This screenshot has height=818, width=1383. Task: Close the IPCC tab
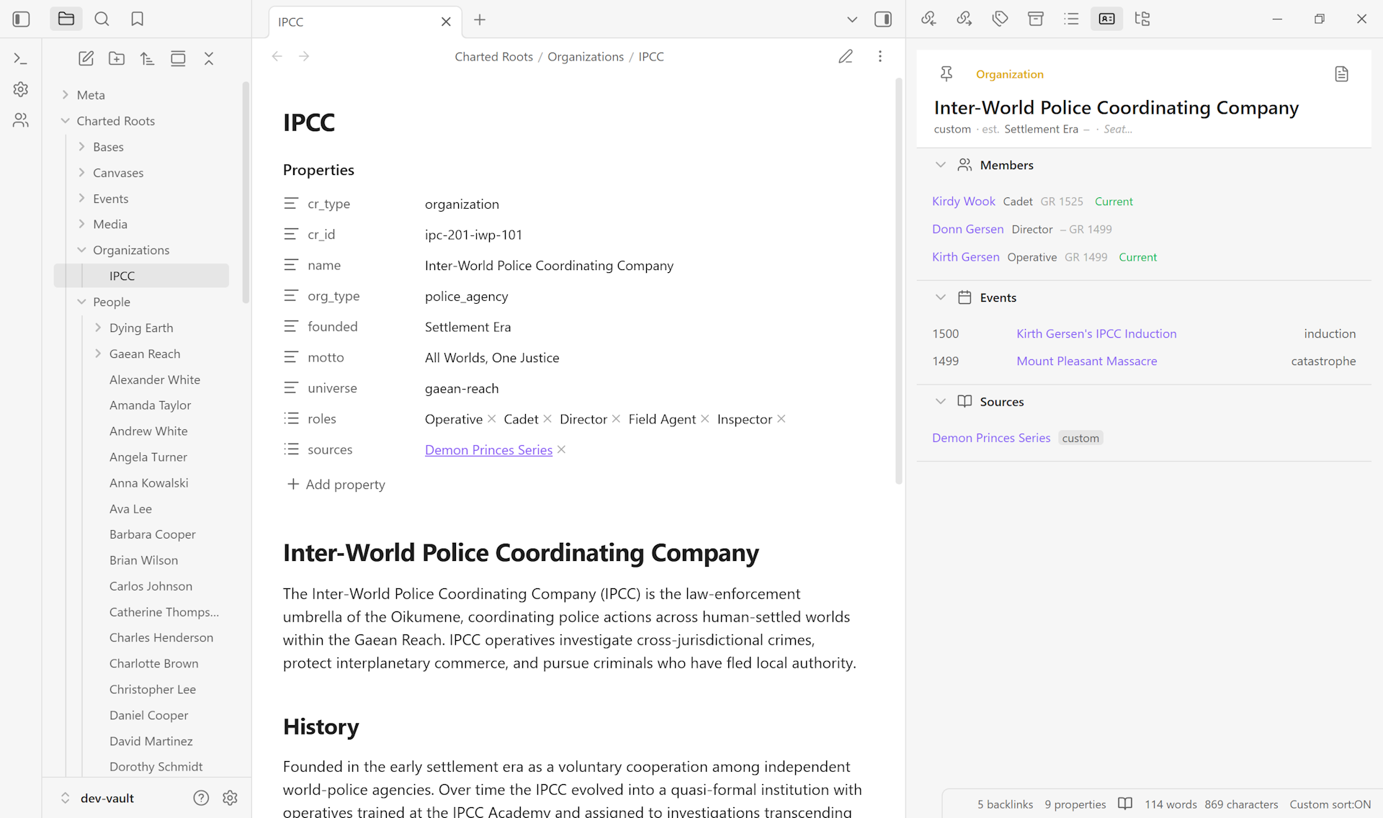tap(446, 22)
